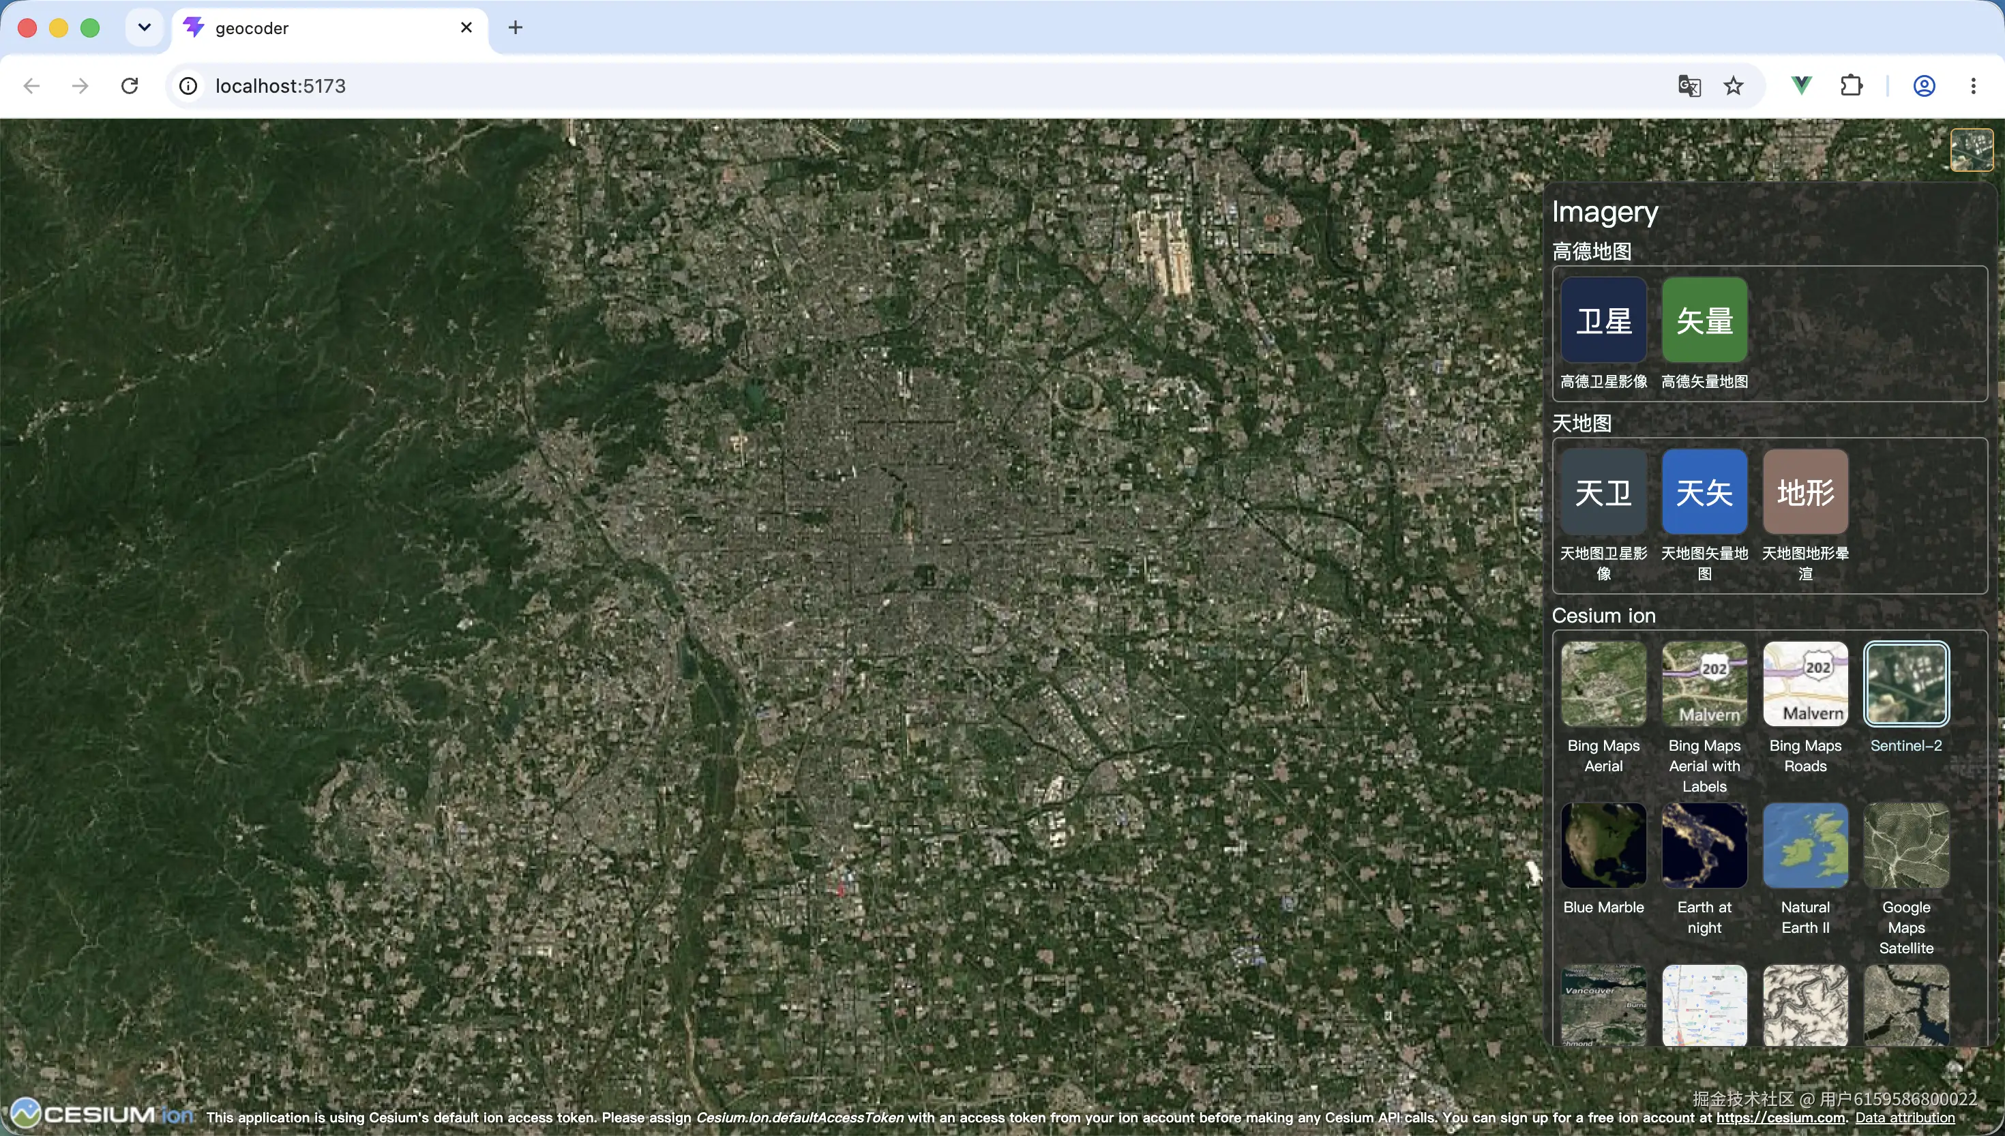Reload the localhost page
The image size is (2005, 1136).
[x=130, y=86]
